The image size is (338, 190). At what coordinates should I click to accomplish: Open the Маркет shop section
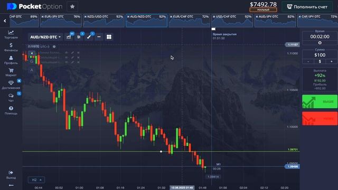(11, 72)
